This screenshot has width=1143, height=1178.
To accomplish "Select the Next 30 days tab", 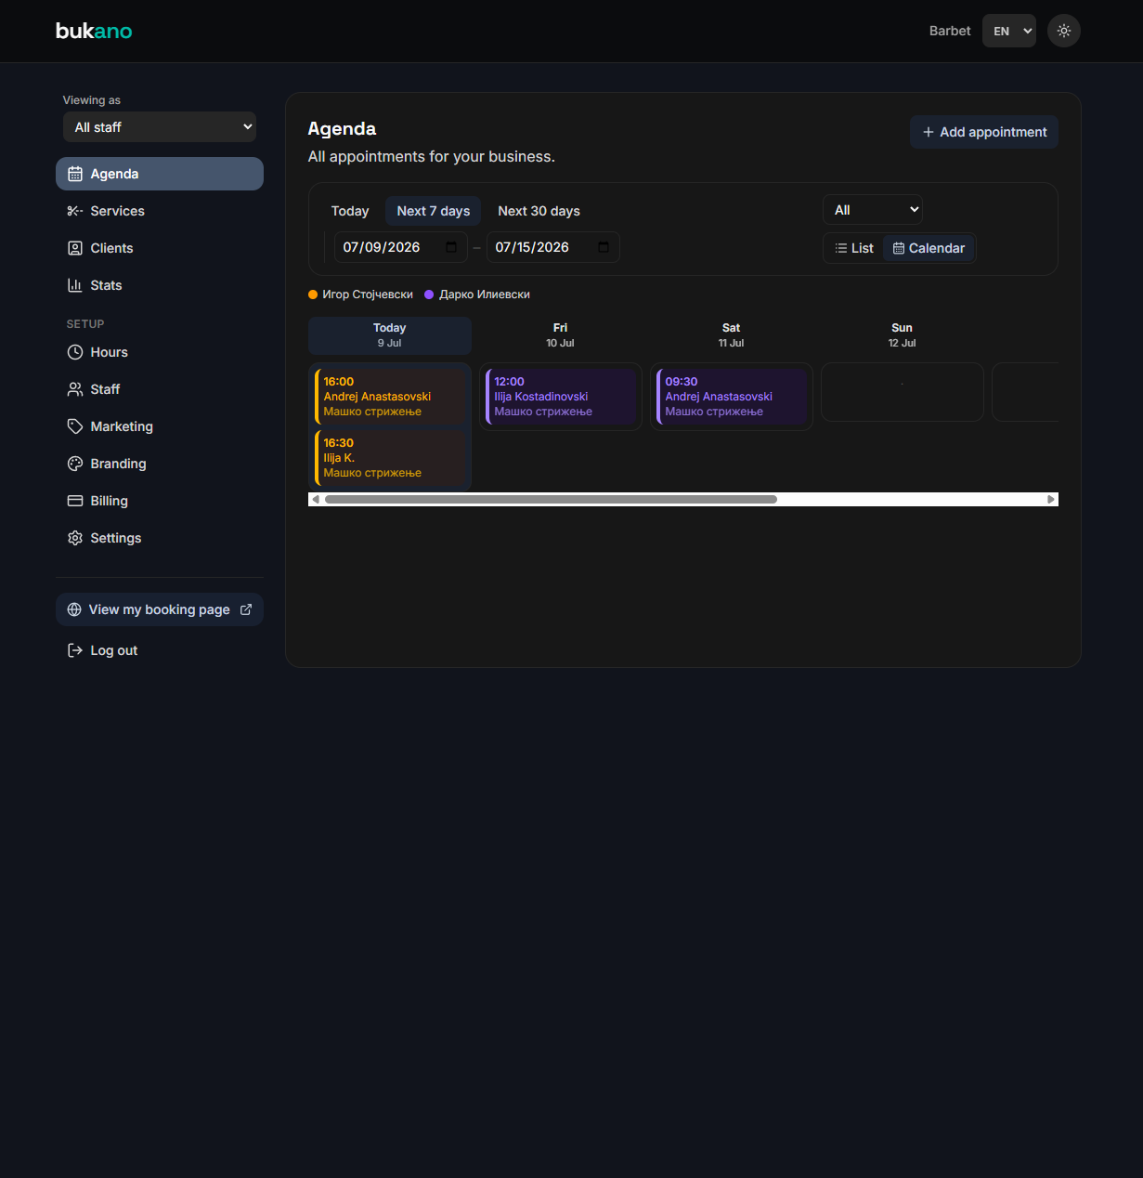I will click(539, 211).
